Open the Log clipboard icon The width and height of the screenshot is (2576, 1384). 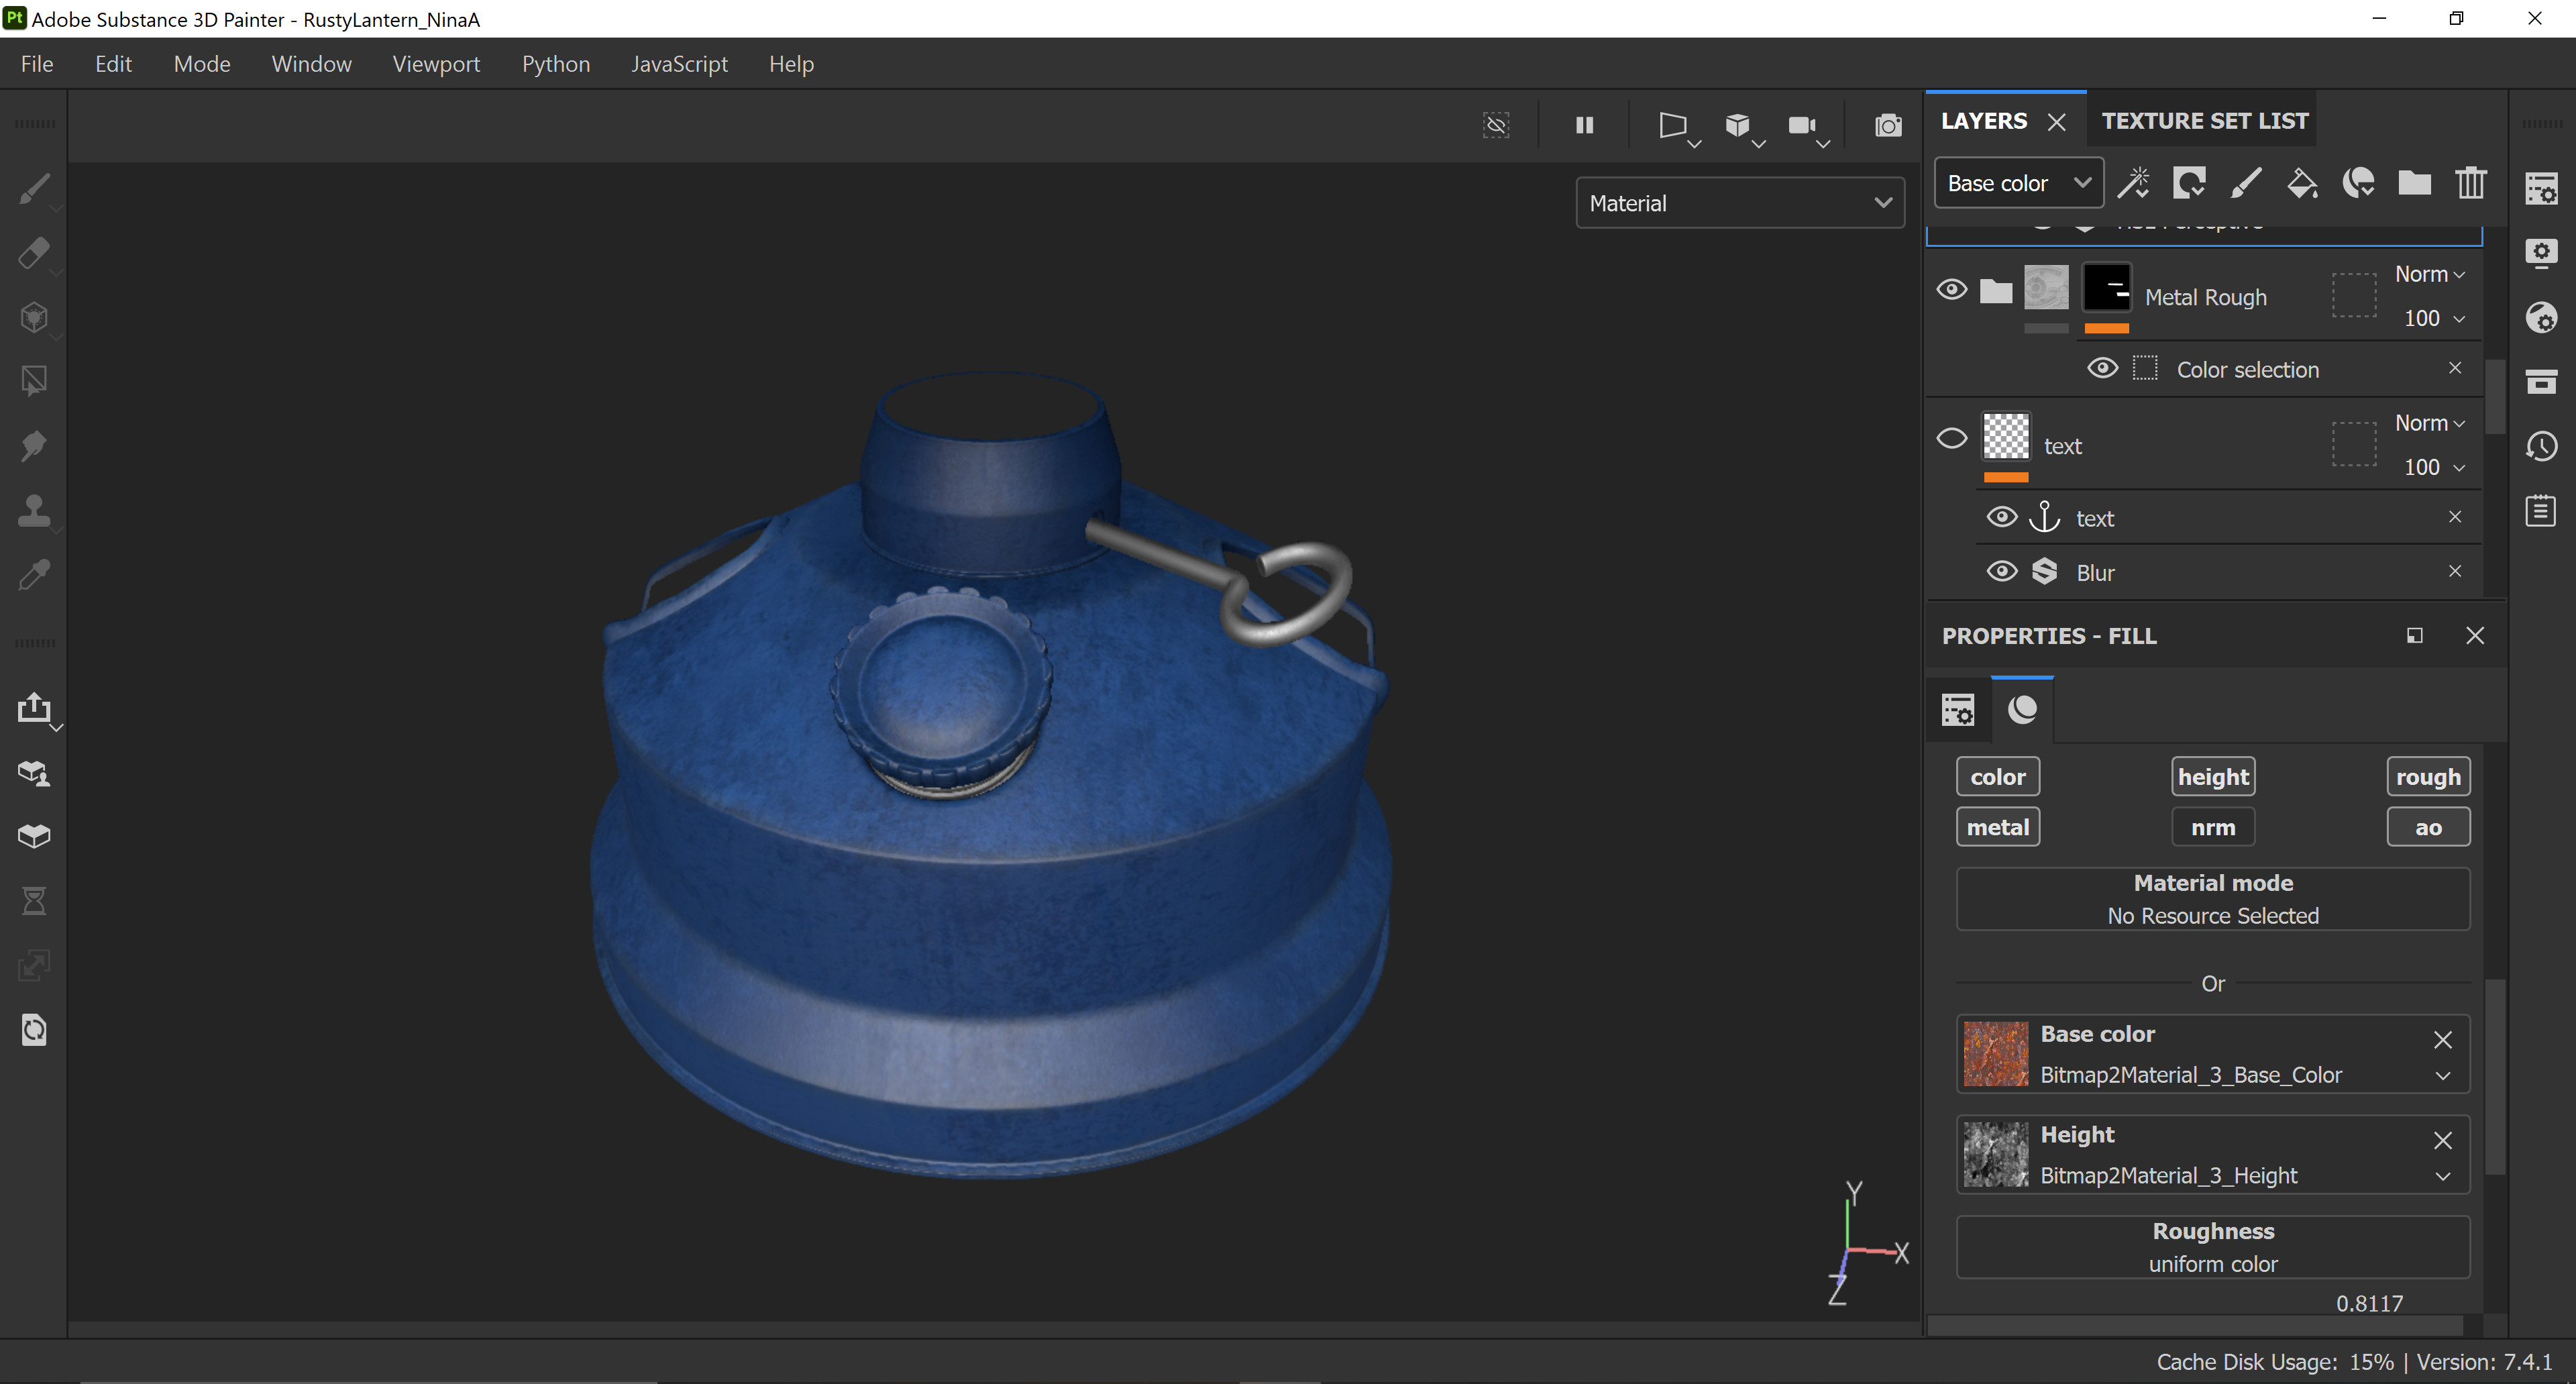click(x=2541, y=510)
